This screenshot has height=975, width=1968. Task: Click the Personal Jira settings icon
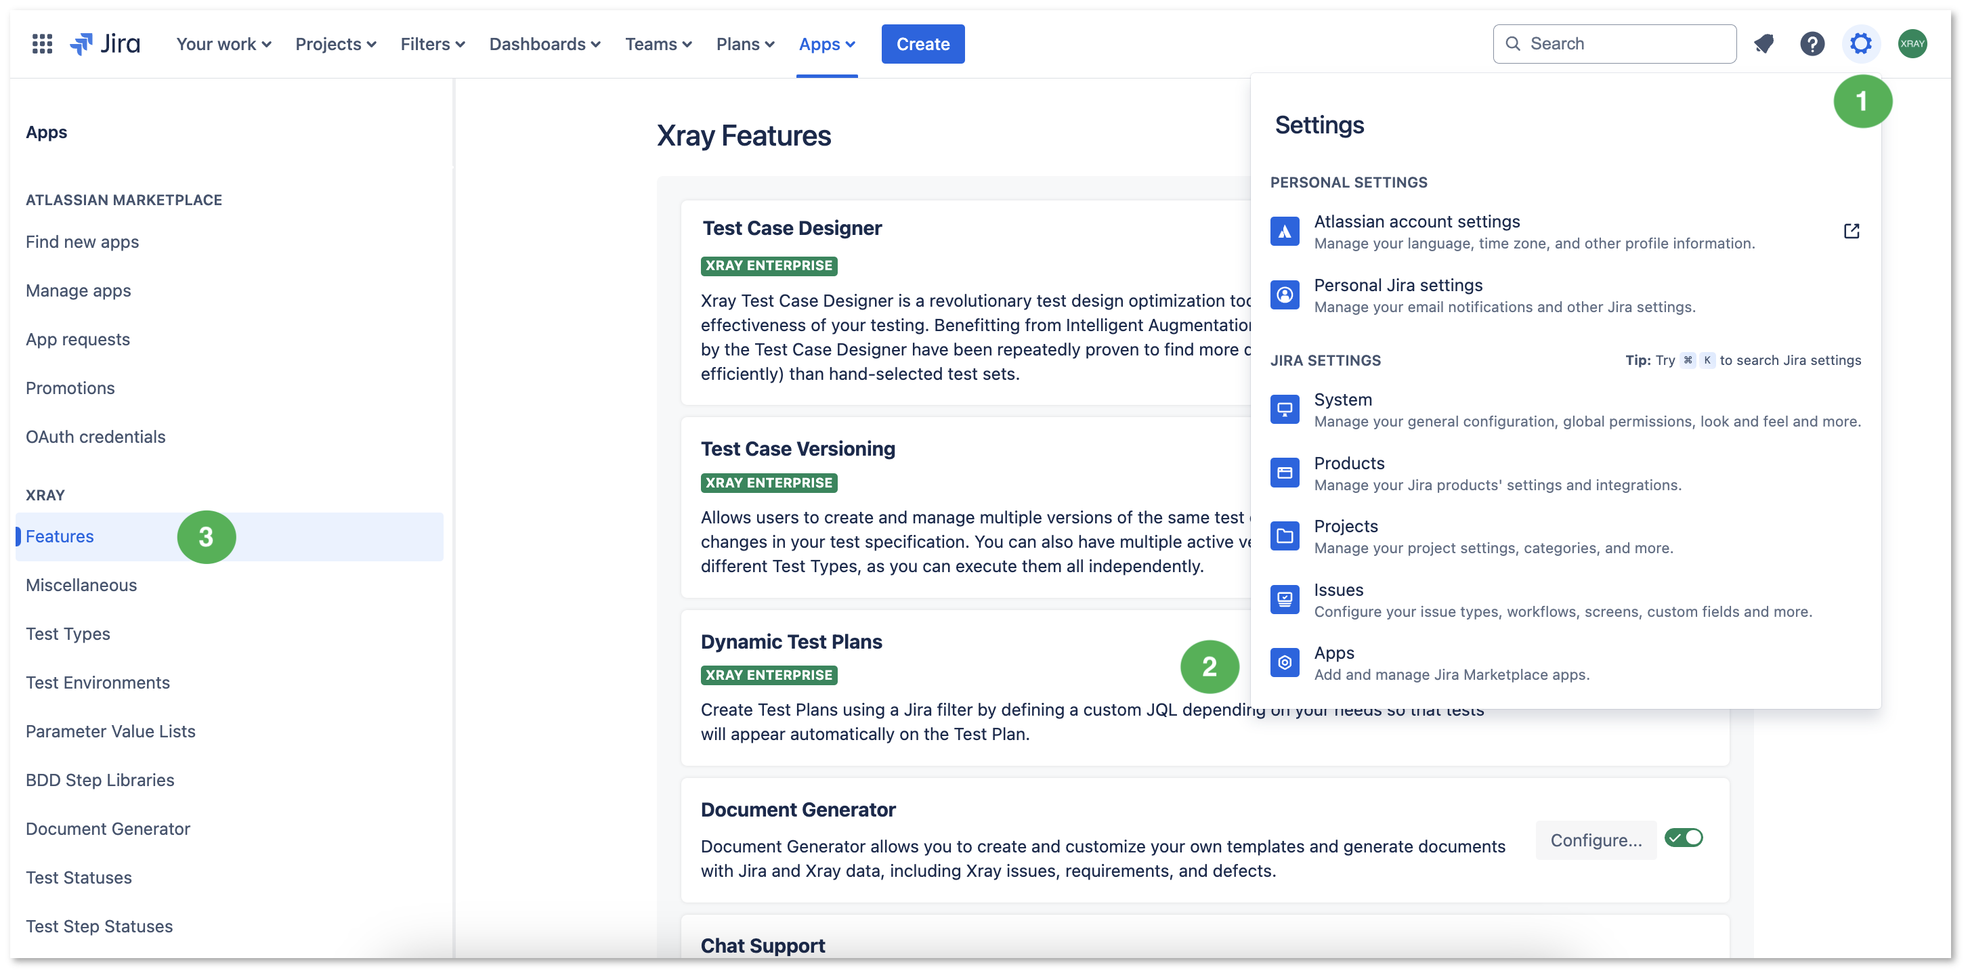pyautogui.click(x=1284, y=295)
